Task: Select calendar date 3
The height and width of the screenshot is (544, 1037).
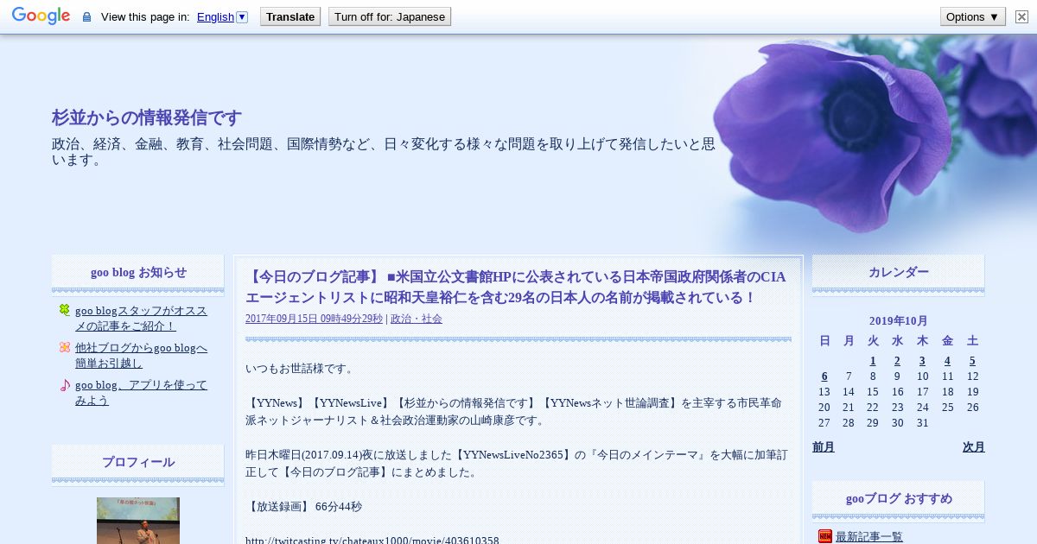Action: (x=922, y=361)
